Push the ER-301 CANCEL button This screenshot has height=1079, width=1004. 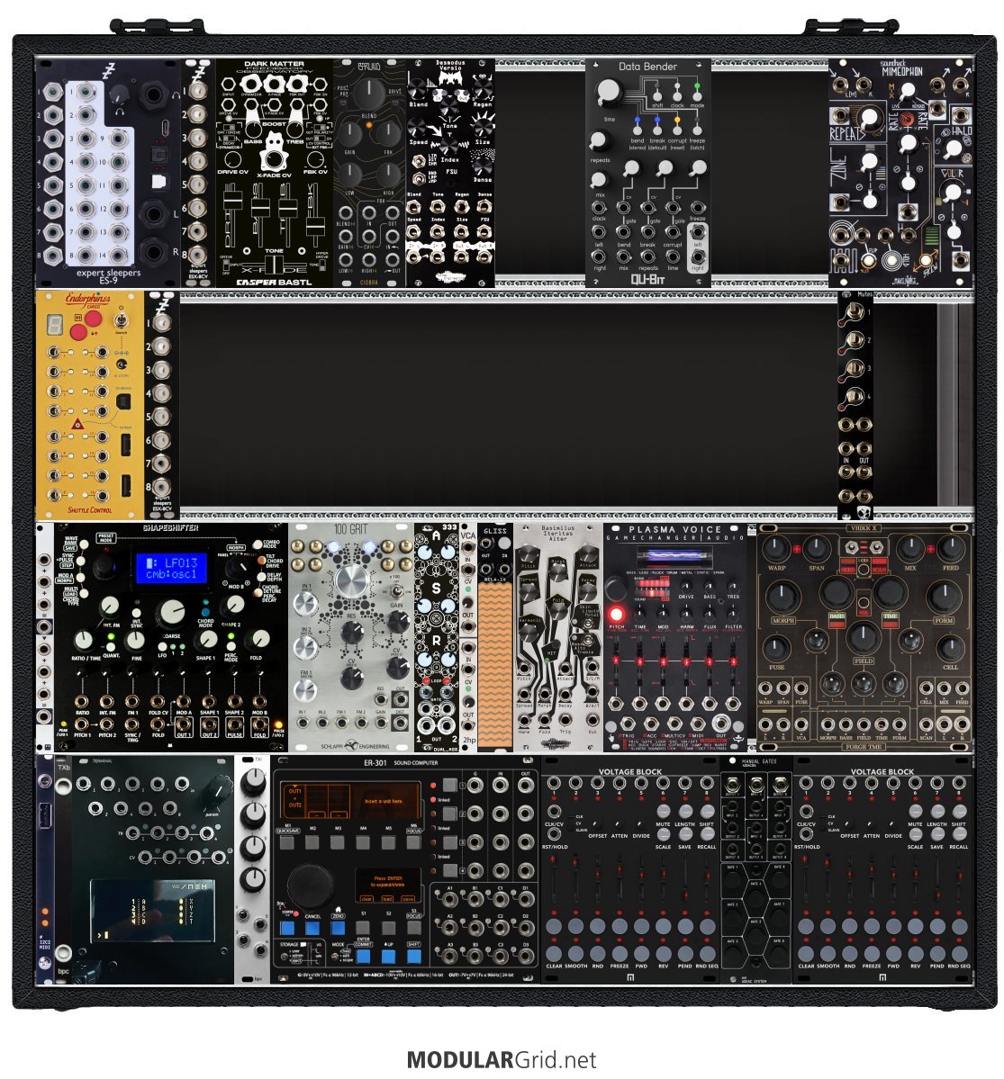click(x=312, y=929)
